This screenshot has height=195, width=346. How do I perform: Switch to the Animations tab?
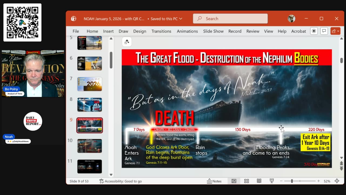(187, 31)
